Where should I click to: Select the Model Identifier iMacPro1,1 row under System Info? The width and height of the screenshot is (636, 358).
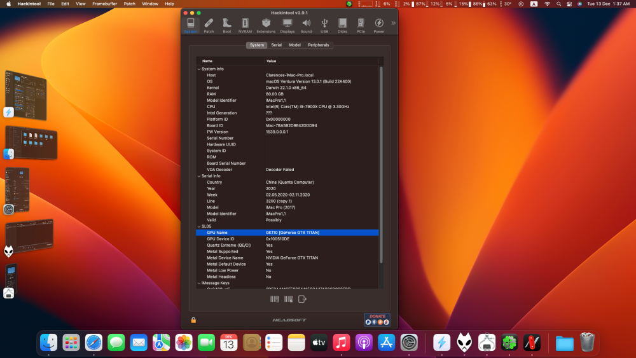287,100
